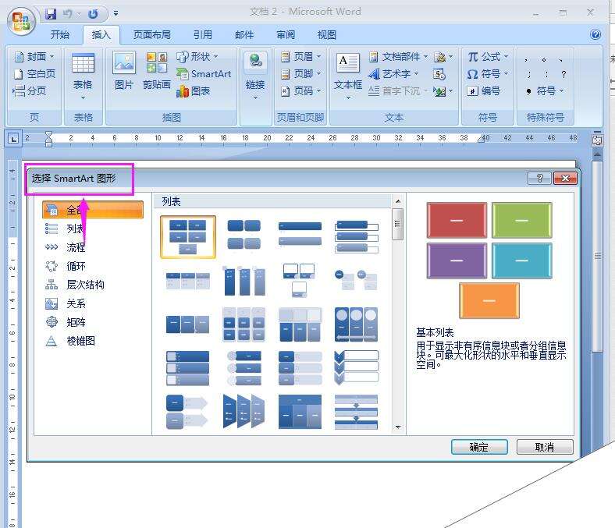615x528 pixels.
Task: Open the 链接 links menu
Action: coord(255,75)
